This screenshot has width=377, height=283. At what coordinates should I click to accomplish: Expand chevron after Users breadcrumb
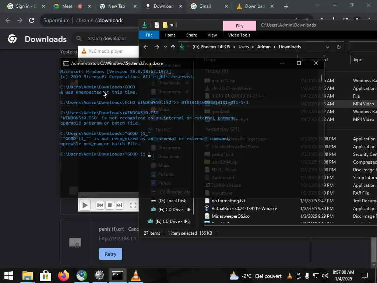coord(253,47)
